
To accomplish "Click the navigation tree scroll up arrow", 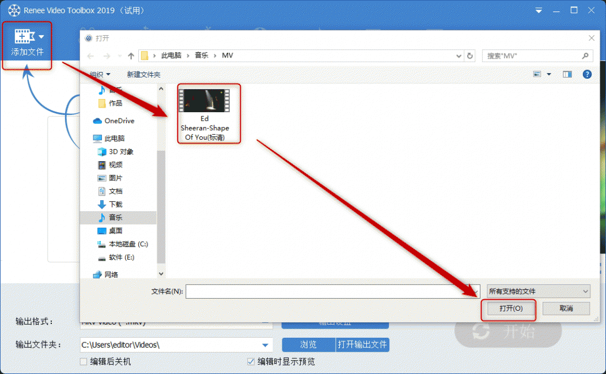I will tap(161, 89).
